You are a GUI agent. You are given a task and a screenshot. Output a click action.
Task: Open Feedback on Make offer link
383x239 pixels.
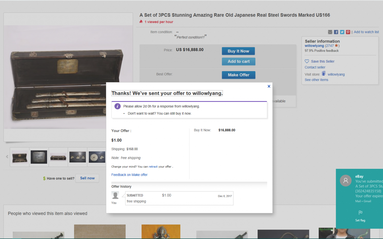pyautogui.click(x=129, y=175)
